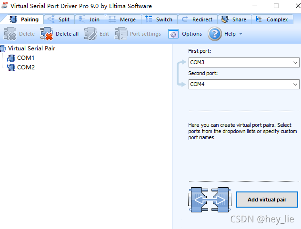
Task: Click the Options gear window icon
Action: pos(173,34)
